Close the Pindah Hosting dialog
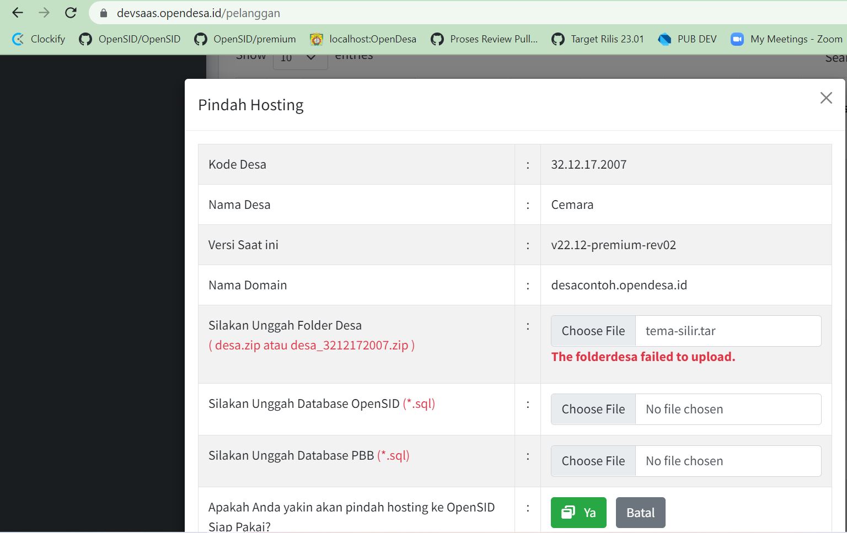 pos(825,98)
